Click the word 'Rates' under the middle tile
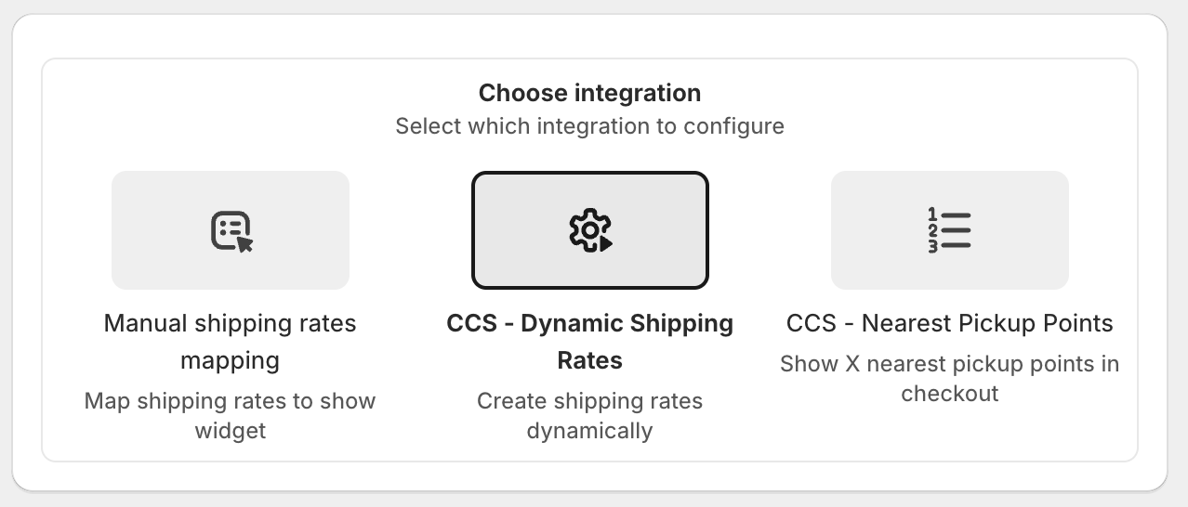This screenshot has width=1188, height=507. tap(589, 360)
